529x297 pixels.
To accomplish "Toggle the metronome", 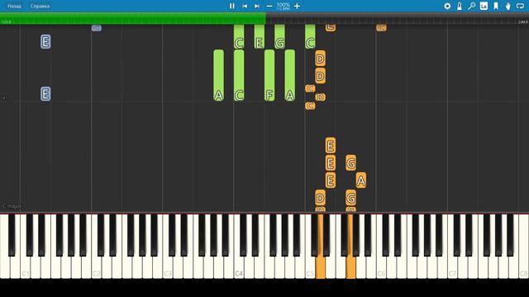I will click(460, 6).
